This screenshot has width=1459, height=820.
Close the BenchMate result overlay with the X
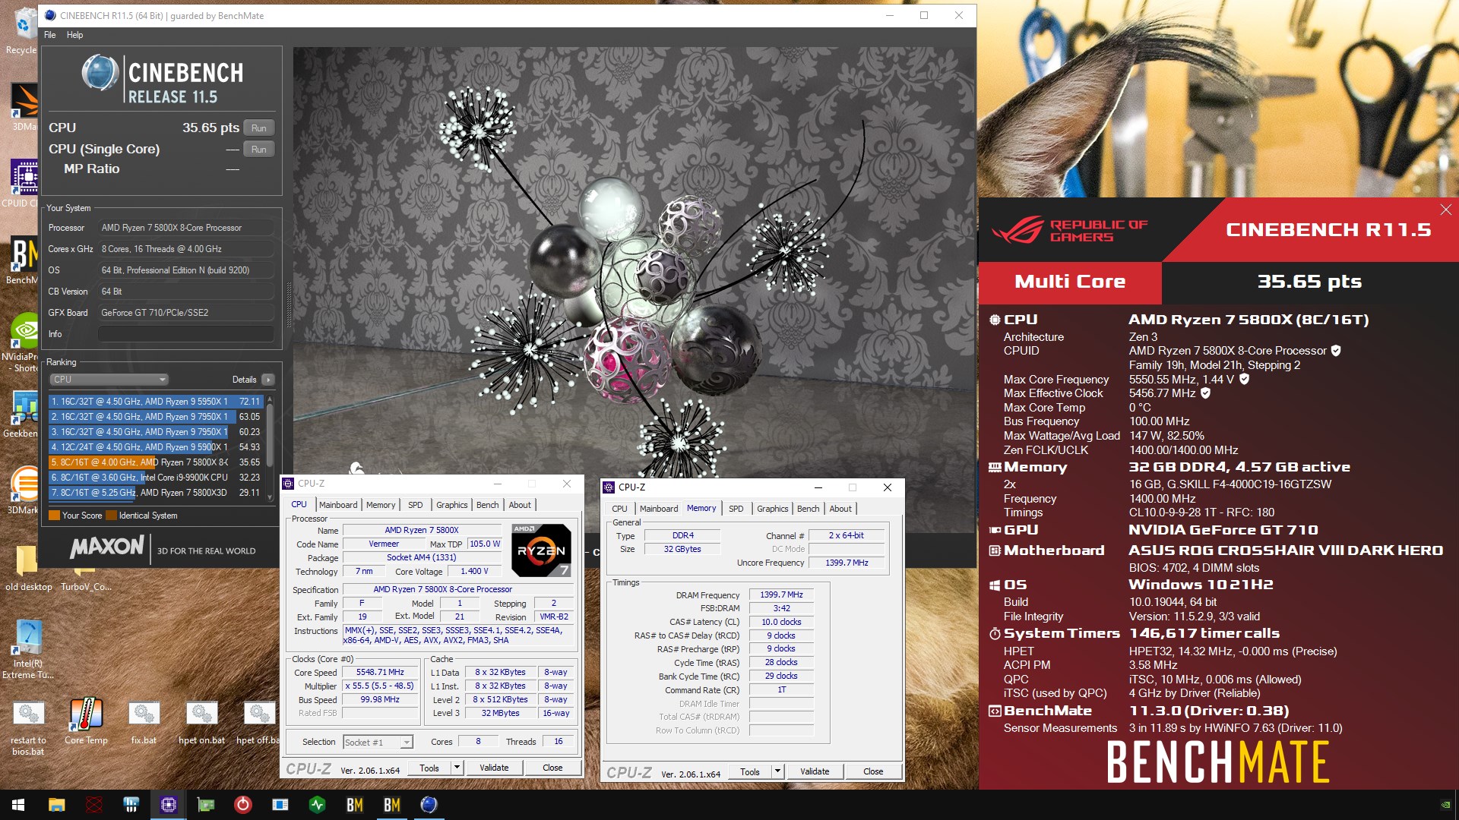pyautogui.click(x=1445, y=210)
